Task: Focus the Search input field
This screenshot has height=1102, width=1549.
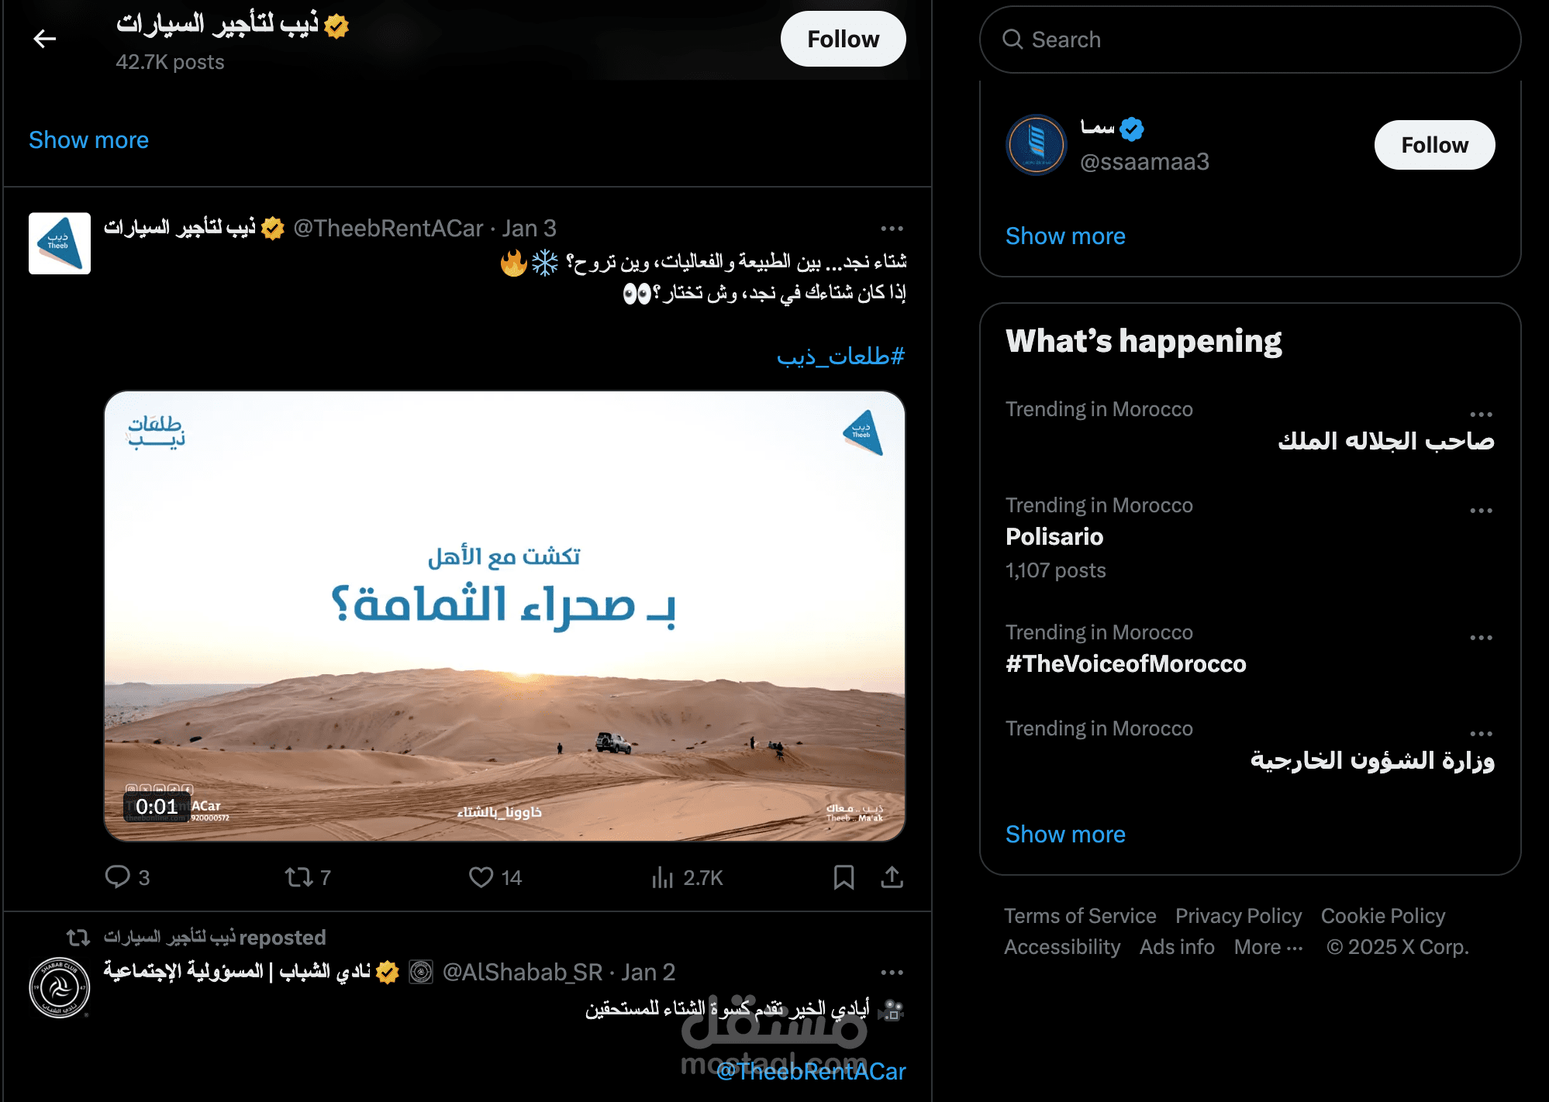Action: coord(1250,40)
